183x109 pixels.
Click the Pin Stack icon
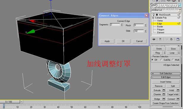pyautogui.click(x=154, y=39)
